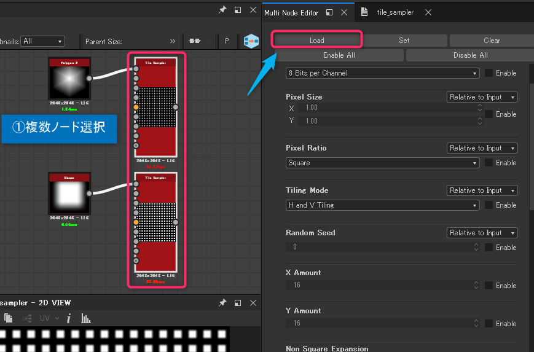Switch to Multi Node Editor tab
Viewport: 534px width, 352px height.
tap(291, 13)
